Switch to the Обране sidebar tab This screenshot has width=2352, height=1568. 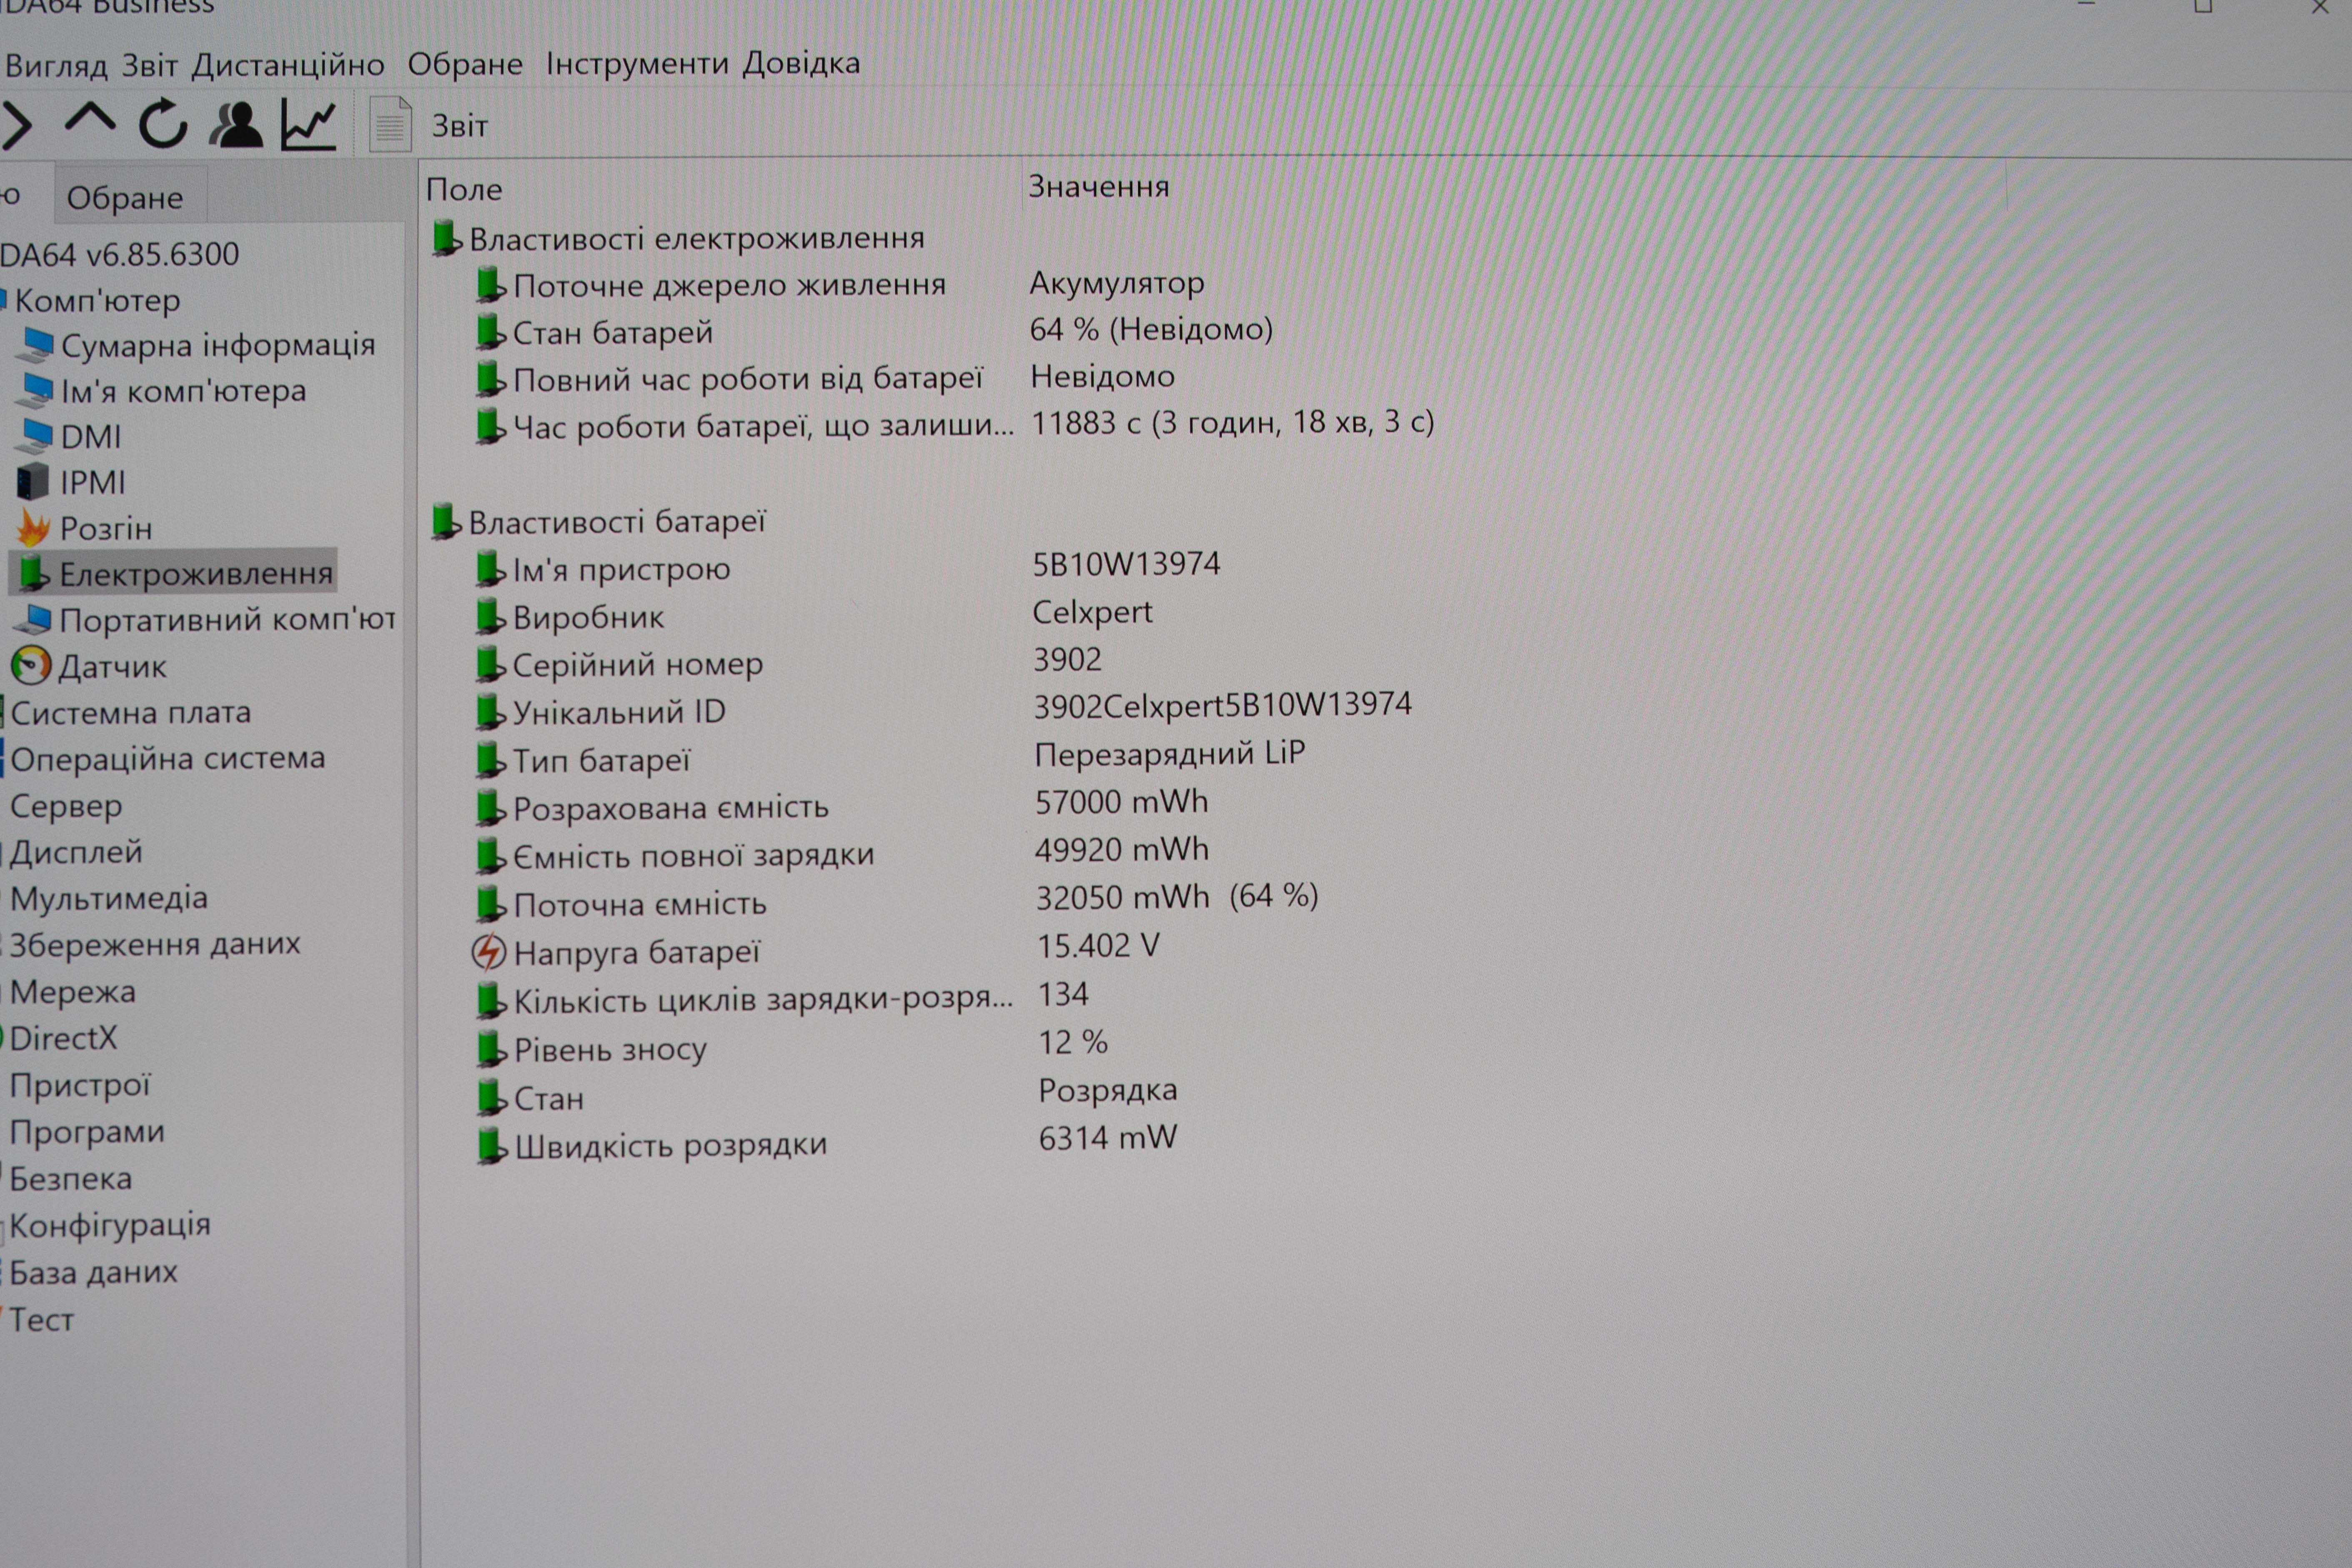click(x=125, y=198)
